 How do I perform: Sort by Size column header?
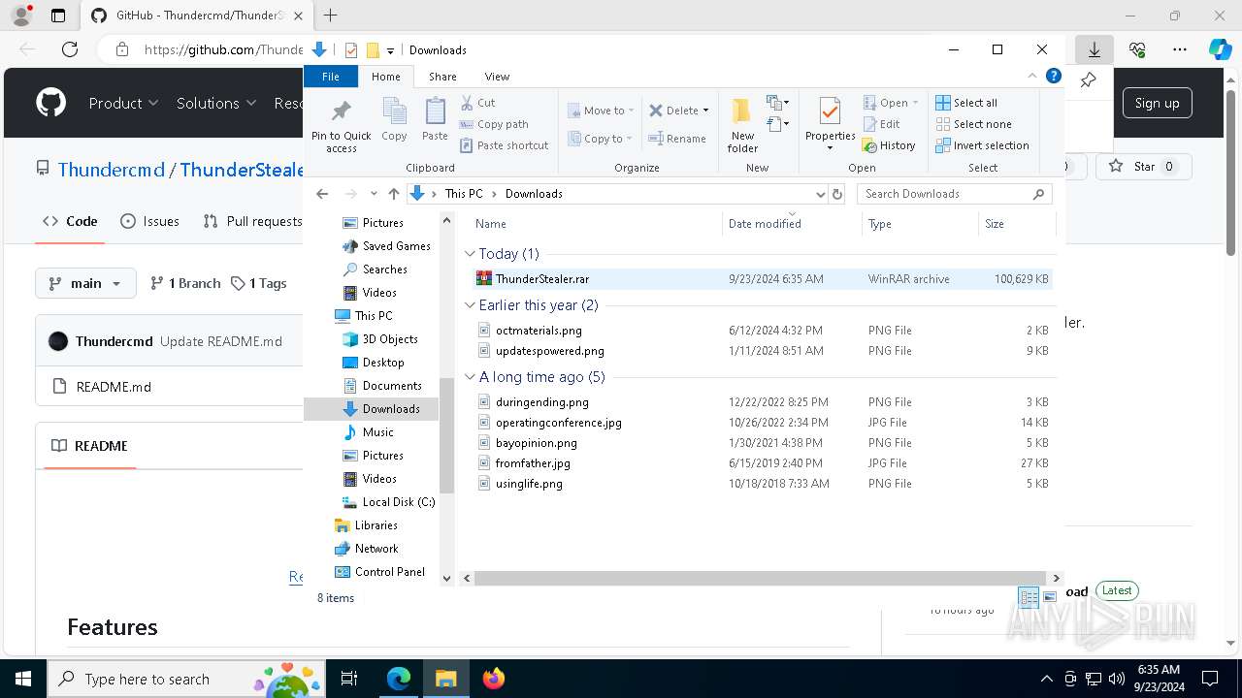coord(1016,224)
